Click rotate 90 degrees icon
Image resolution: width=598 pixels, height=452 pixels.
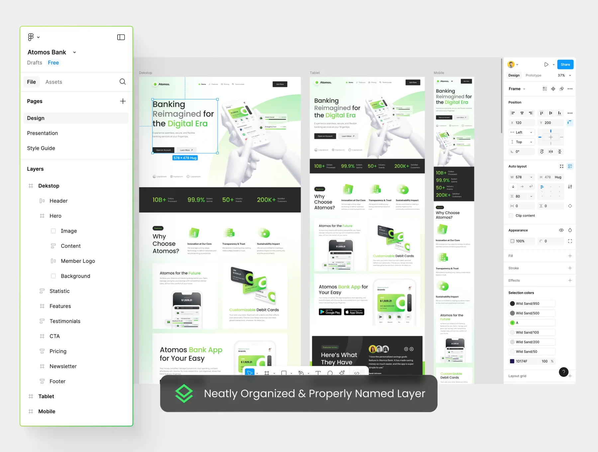pos(542,152)
